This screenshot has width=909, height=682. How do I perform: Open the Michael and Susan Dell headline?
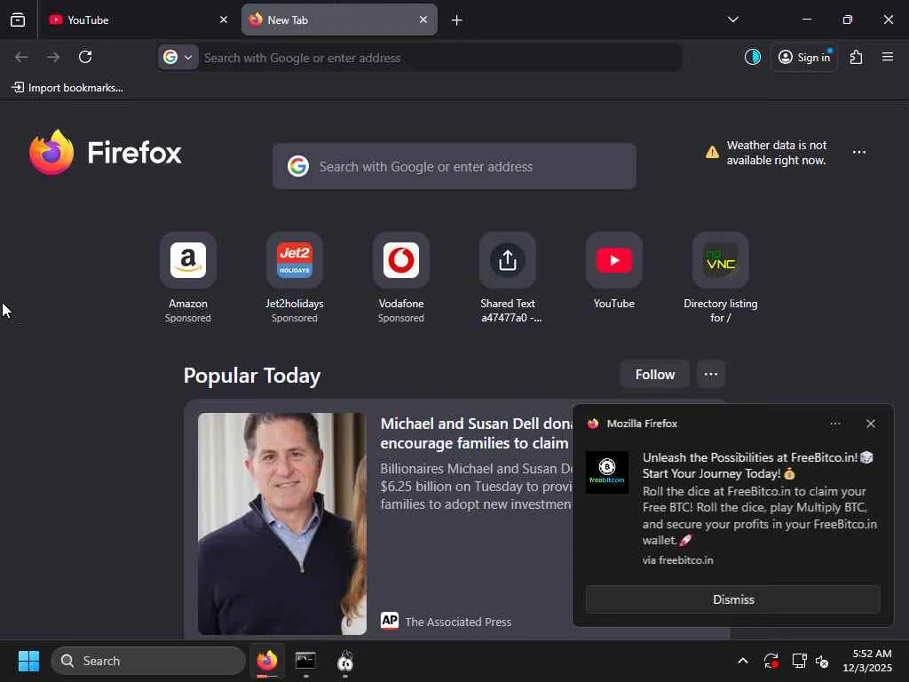(x=476, y=433)
